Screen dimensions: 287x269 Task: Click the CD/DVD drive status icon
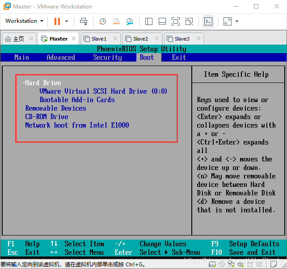pos(222,264)
